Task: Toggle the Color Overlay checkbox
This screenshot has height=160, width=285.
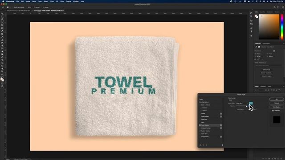Action: click(x=200, y=125)
